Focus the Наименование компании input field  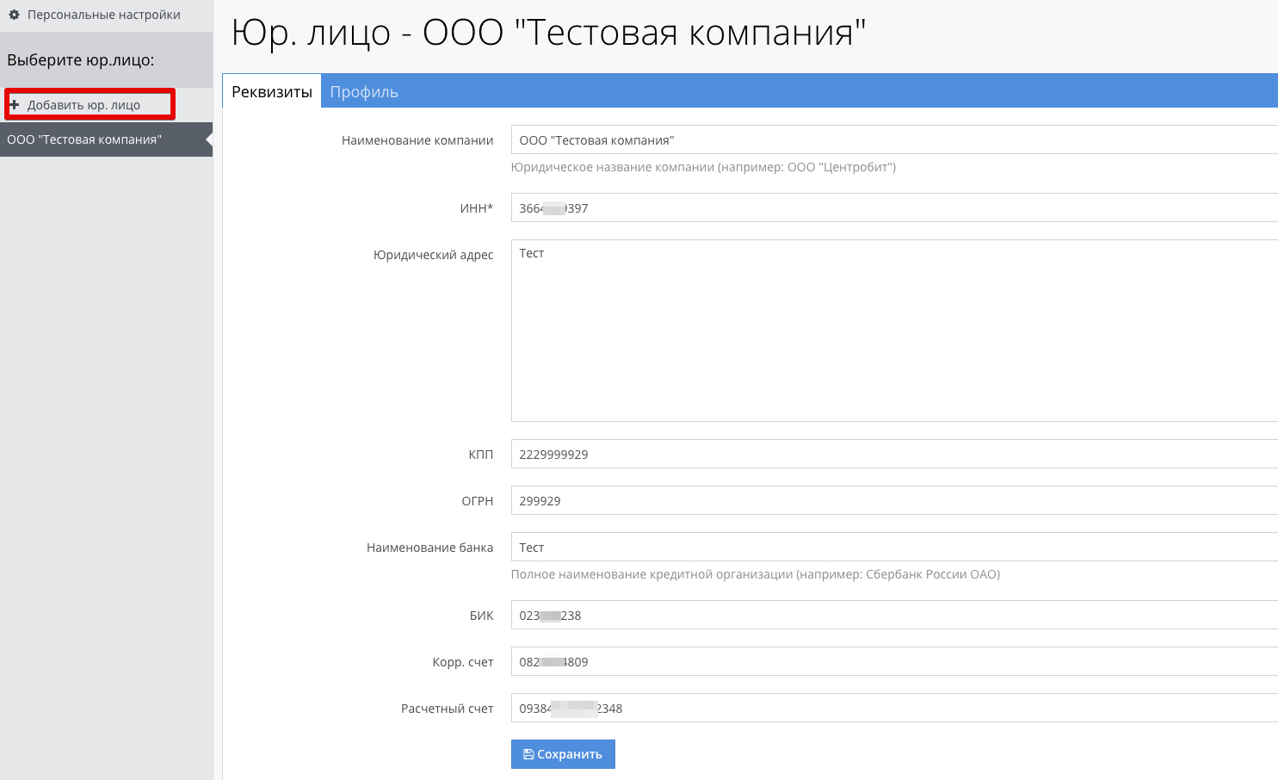coord(895,140)
